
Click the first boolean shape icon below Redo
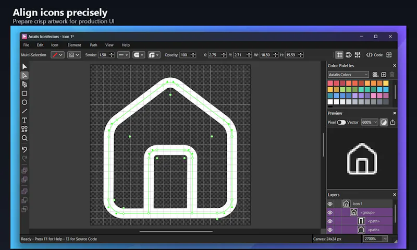pos(24,170)
